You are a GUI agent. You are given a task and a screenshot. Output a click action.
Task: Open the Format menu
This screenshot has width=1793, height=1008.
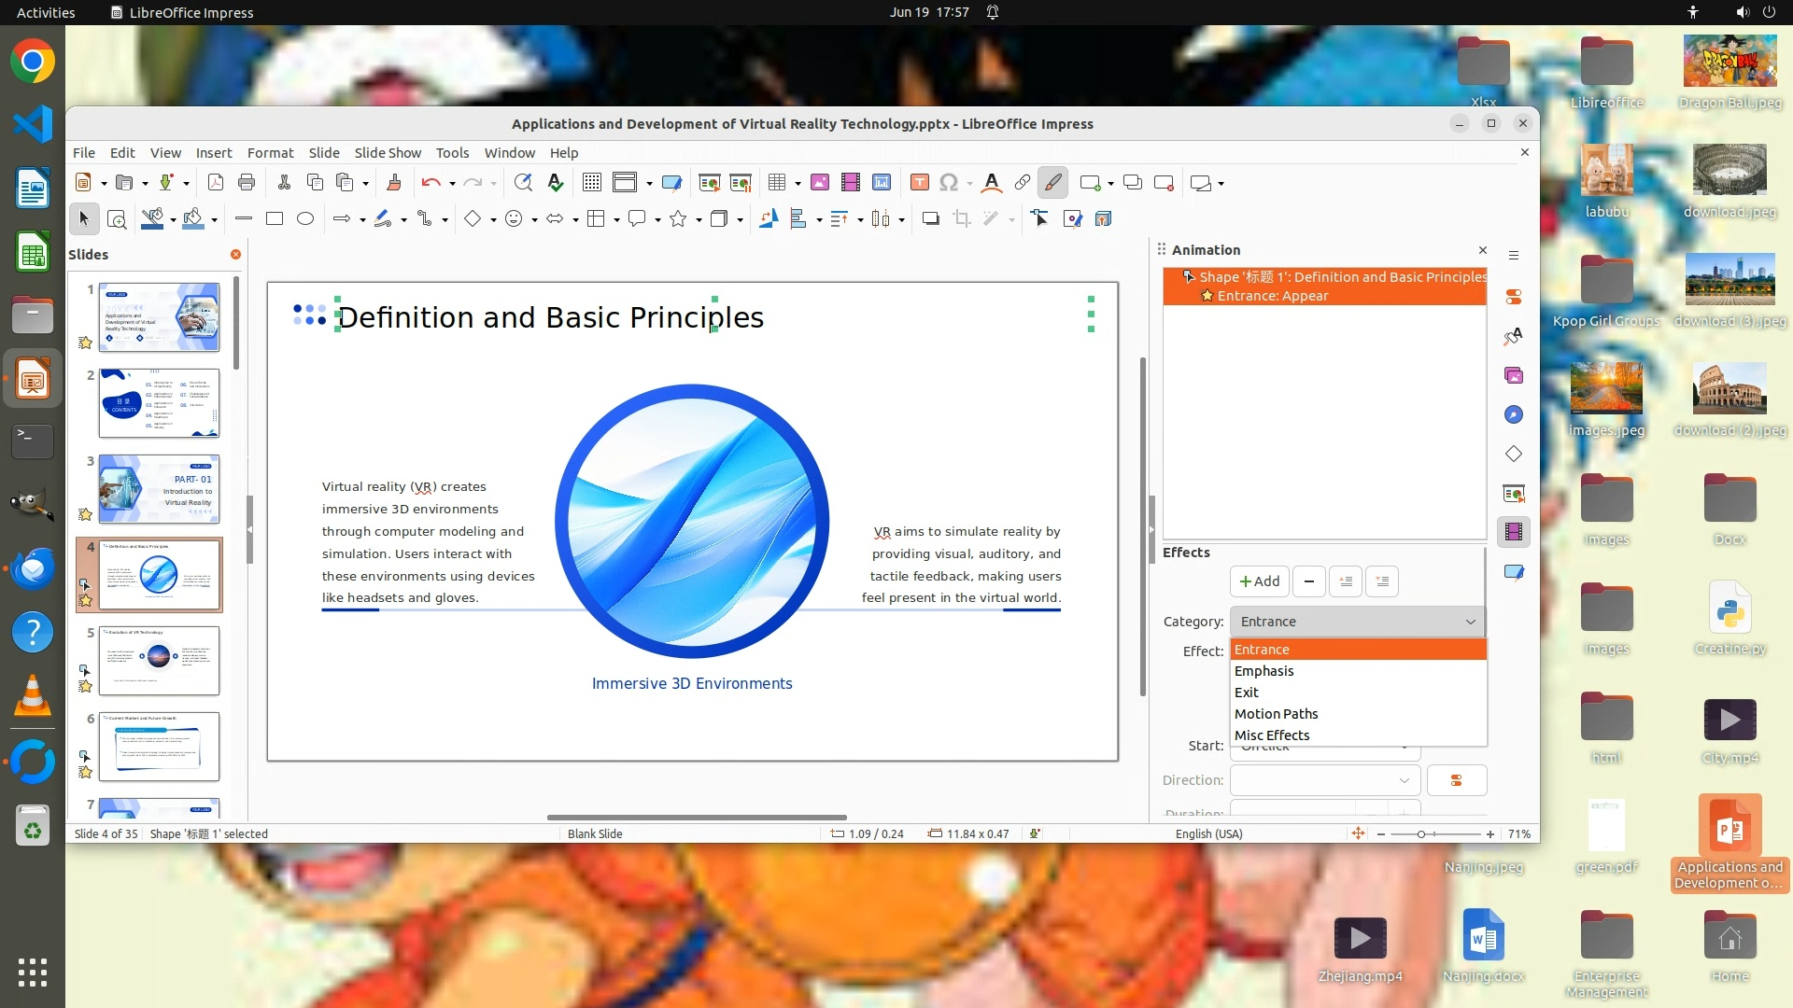click(270, 153)
